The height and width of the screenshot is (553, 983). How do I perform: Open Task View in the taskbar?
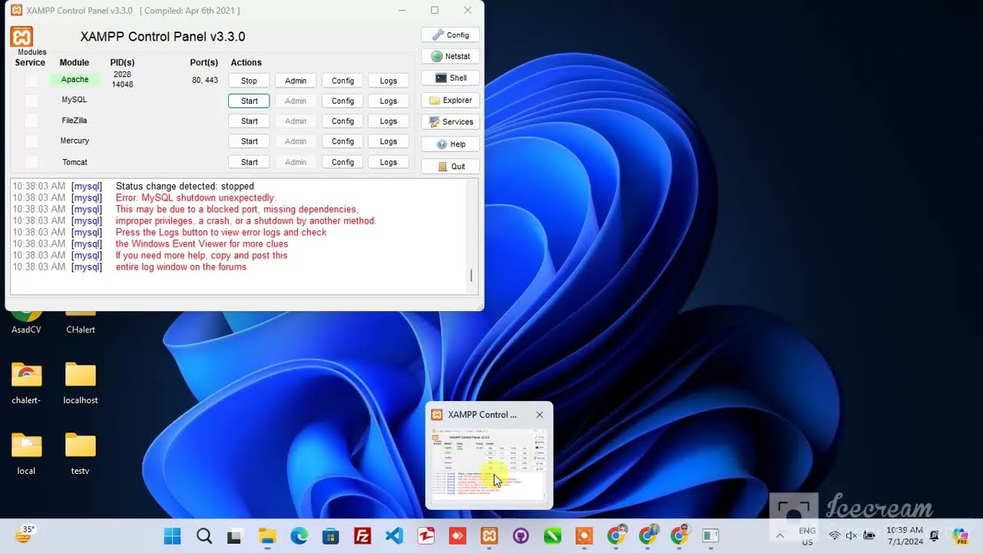point(236,535)
